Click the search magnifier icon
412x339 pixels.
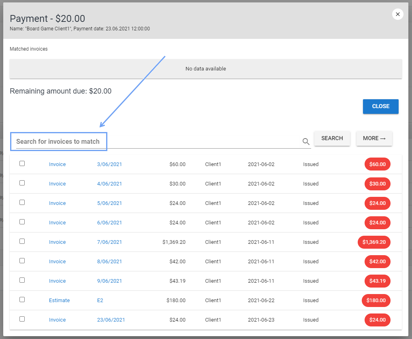point(306,142)
